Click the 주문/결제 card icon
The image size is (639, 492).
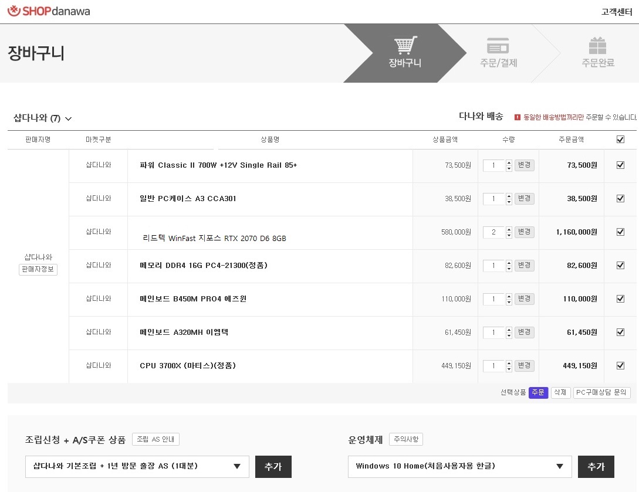tap(498, 46)
